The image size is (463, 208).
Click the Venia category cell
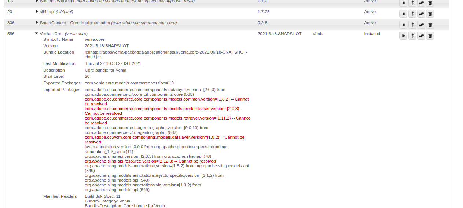tap(318, 34)
